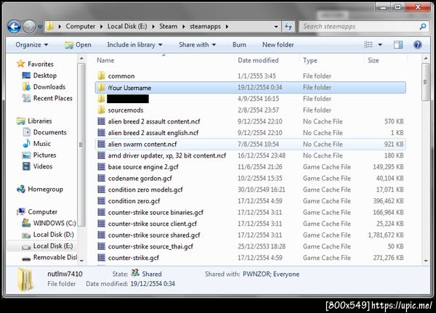Image resolution: width=436 pixels, height=313 pixels.
Task: Click the Computer breadcrumb segment
Action: point(81,26)
